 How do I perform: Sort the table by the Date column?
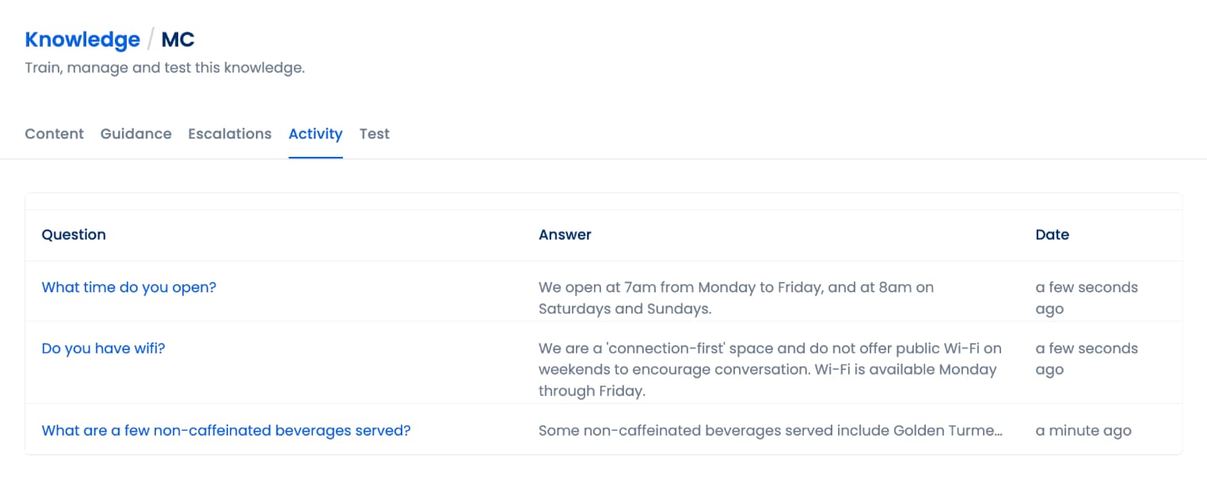click(1052, 234)
